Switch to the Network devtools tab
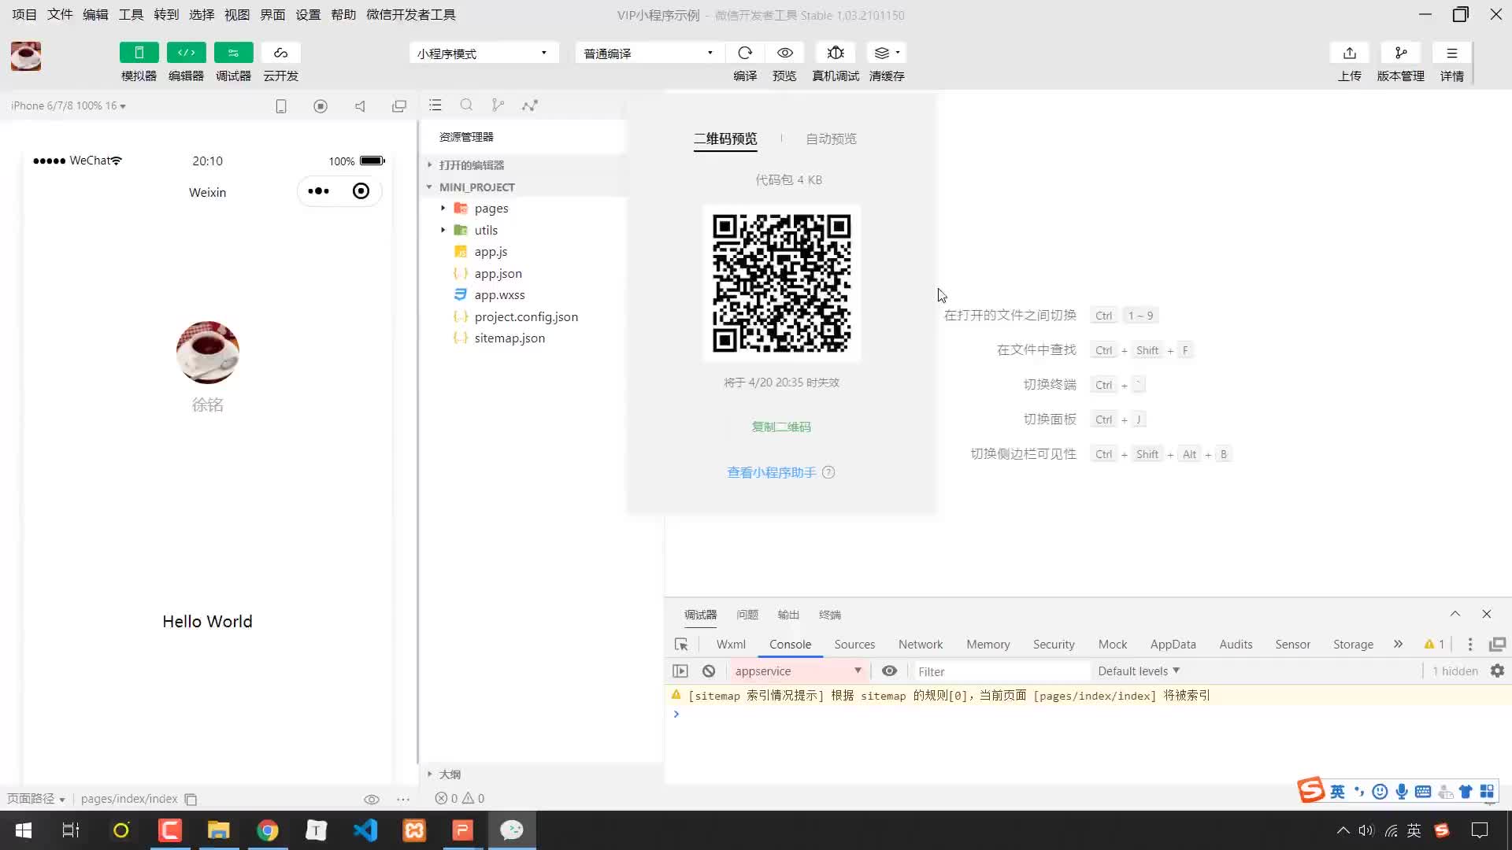Viewport: 1512px width, 850px height. (x=921, y=644)
